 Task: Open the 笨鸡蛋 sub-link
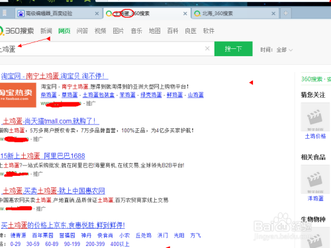[x=127, y=95]
